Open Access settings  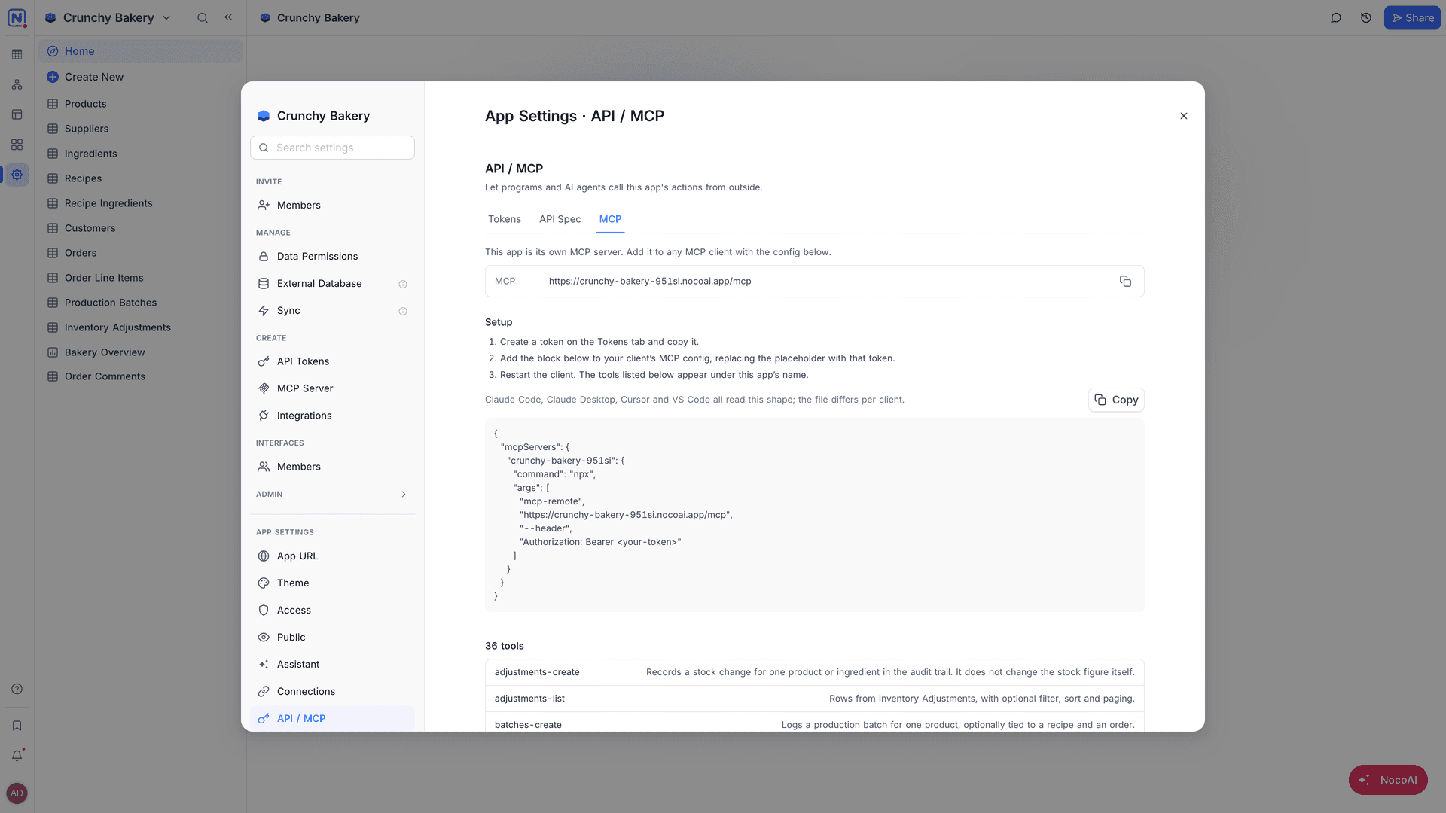[x=332, y=610]
